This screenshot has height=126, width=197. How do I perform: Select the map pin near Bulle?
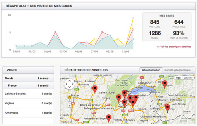coord(164,84)
